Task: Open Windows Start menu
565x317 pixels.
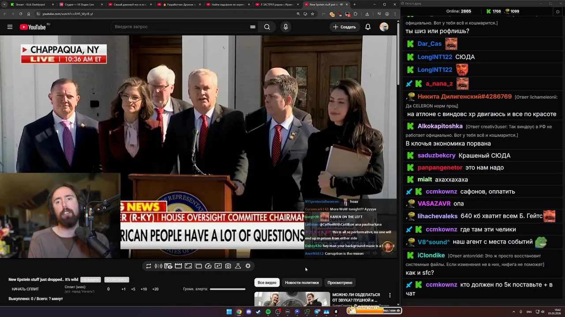Action: (229, 312)
